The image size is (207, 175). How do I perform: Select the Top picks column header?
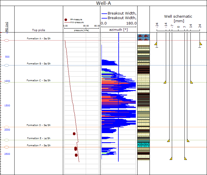pyautogui.click(x=39, y=30)
